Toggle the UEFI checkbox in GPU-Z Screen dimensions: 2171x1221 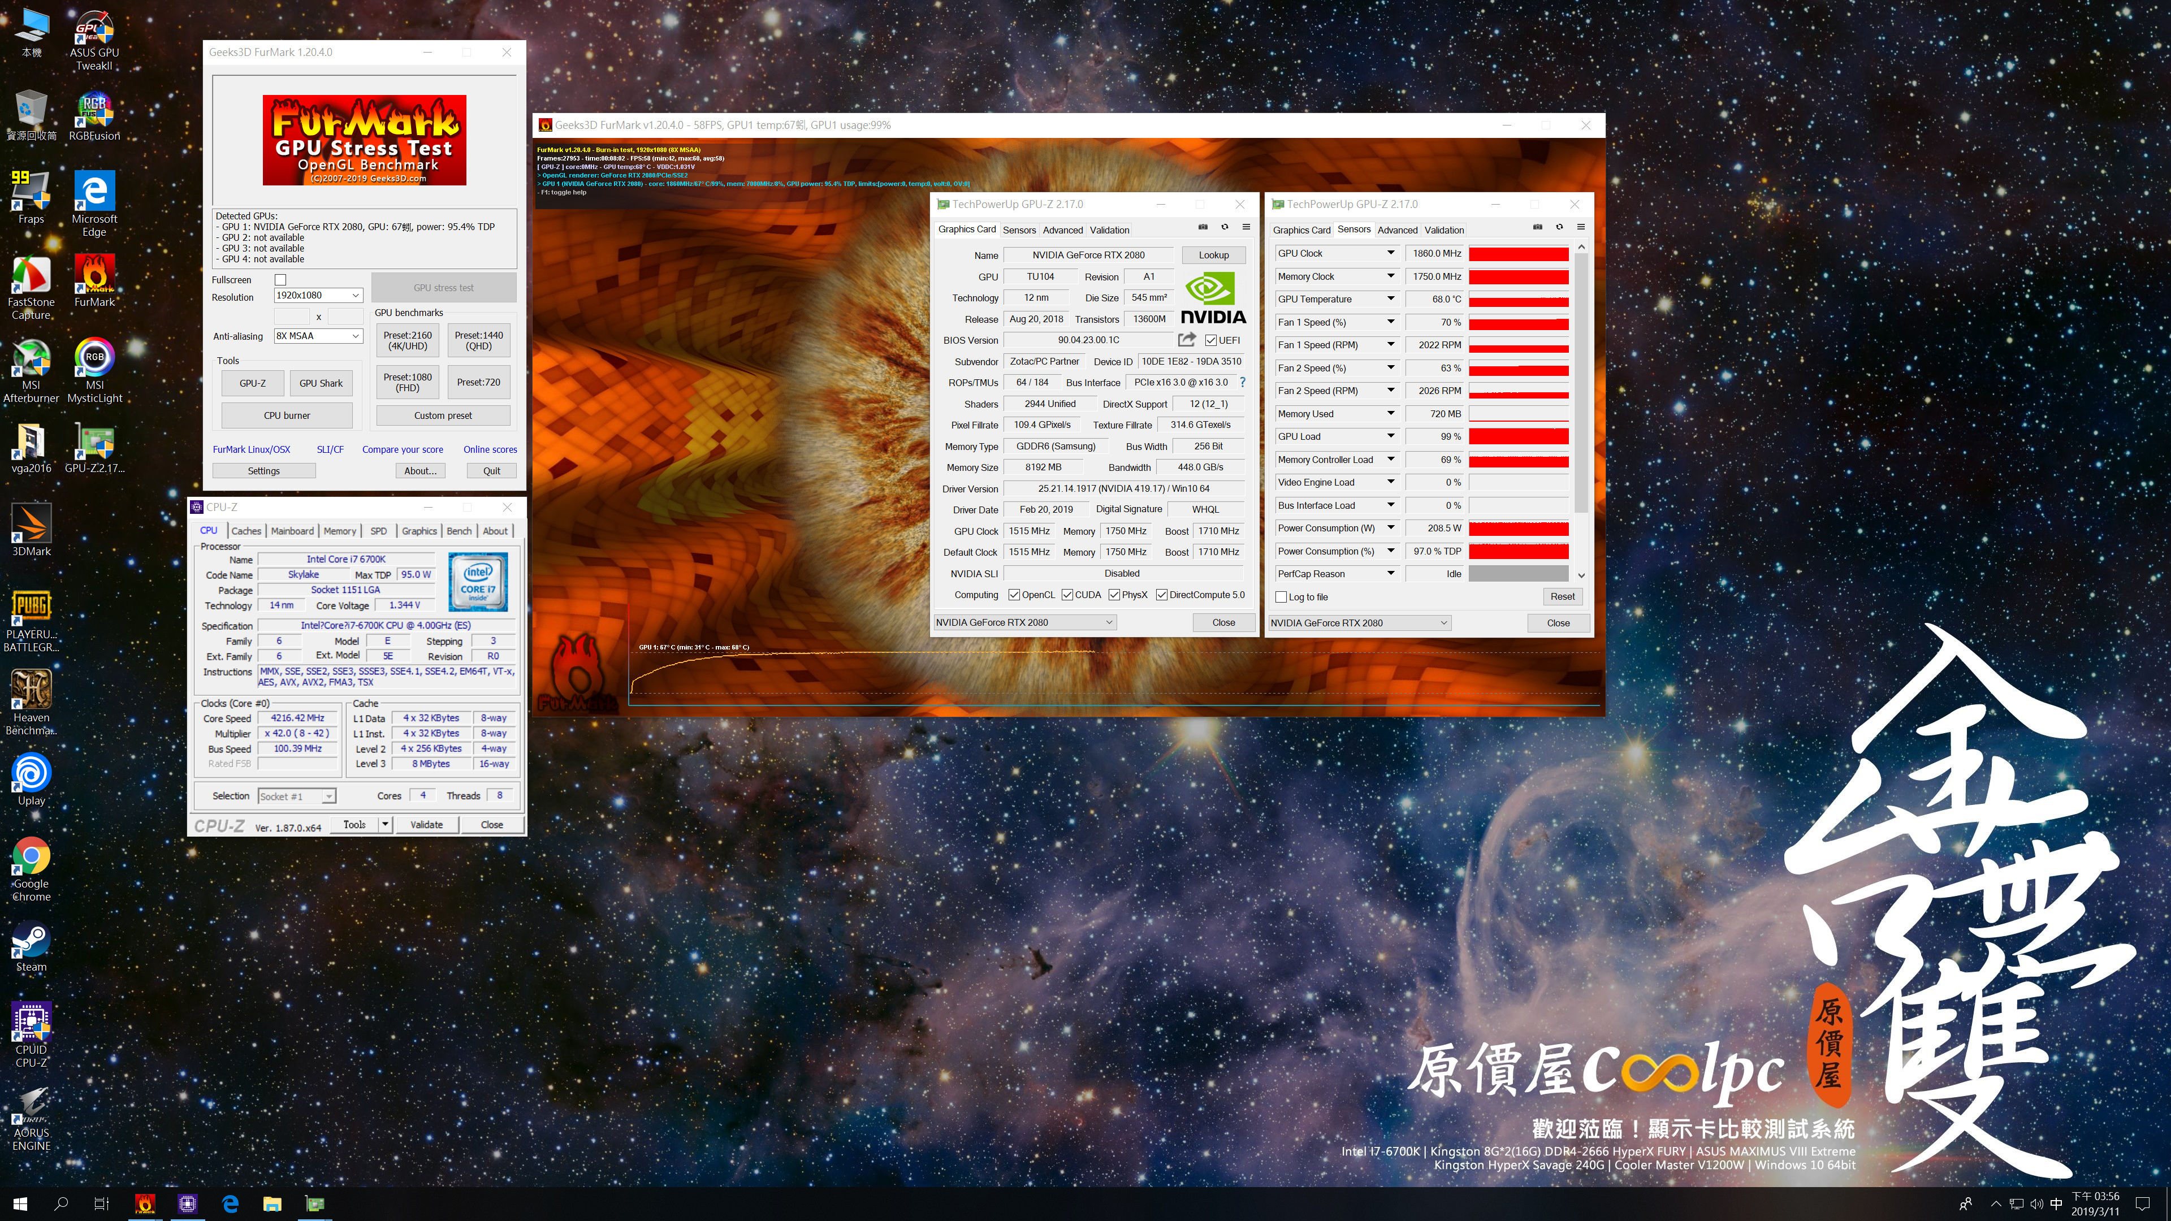coord(1210,340)
